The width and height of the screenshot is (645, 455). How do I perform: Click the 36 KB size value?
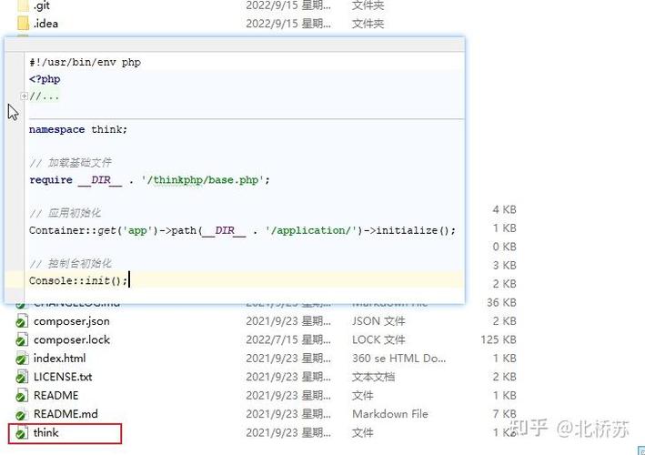click(501, 303)
